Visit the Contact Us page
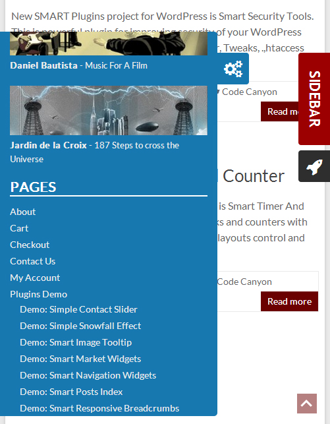Image resolution: width=330 pixels, height=424 pixels. (33, 261)
